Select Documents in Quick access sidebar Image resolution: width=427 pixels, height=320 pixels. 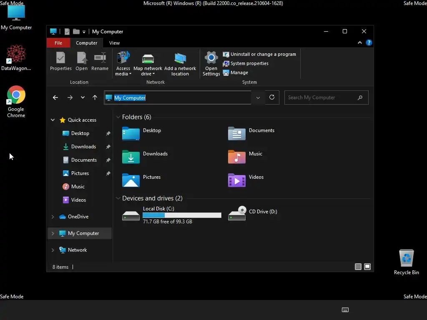[84, 160]
